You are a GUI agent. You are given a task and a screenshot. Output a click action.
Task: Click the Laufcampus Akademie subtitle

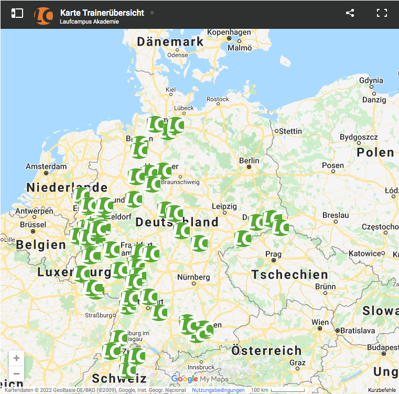point(89,22)
